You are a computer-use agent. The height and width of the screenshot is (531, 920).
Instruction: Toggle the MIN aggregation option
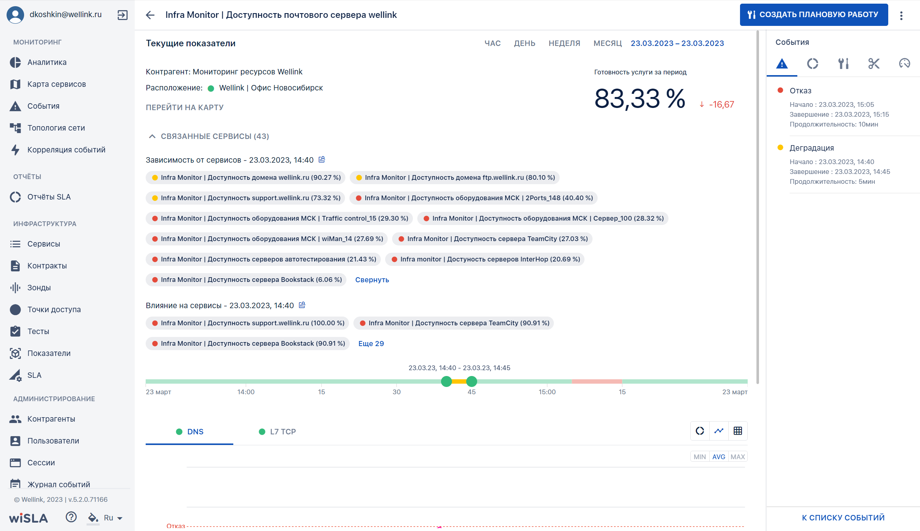[700, 457]
